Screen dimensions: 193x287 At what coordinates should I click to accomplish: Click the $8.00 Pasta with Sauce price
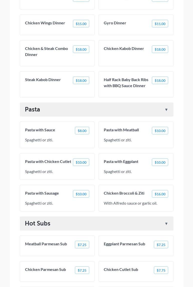click(x=82, y=131)
